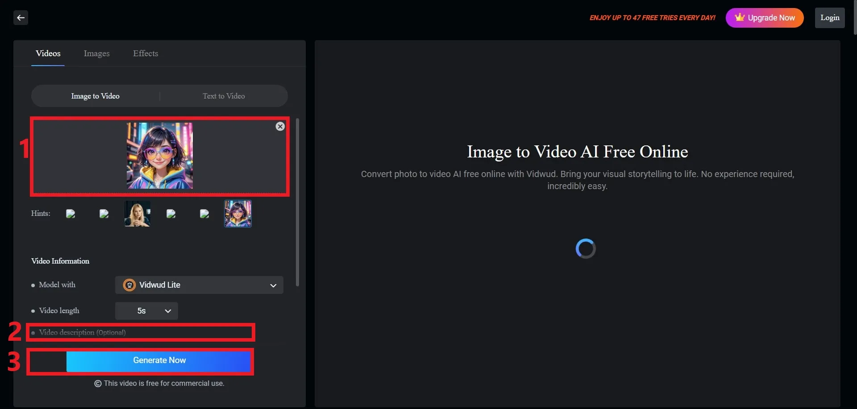Viewport: 857px width, 409px height.
Task: Click the fourth hint image placeholder
Action: coord(171,214)
